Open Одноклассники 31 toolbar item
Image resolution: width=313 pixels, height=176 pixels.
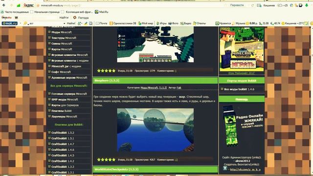(x=123, y=23)
